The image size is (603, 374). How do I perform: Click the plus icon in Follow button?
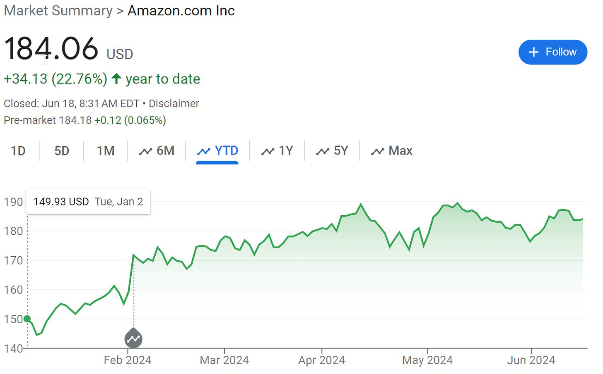coord(534,52)
